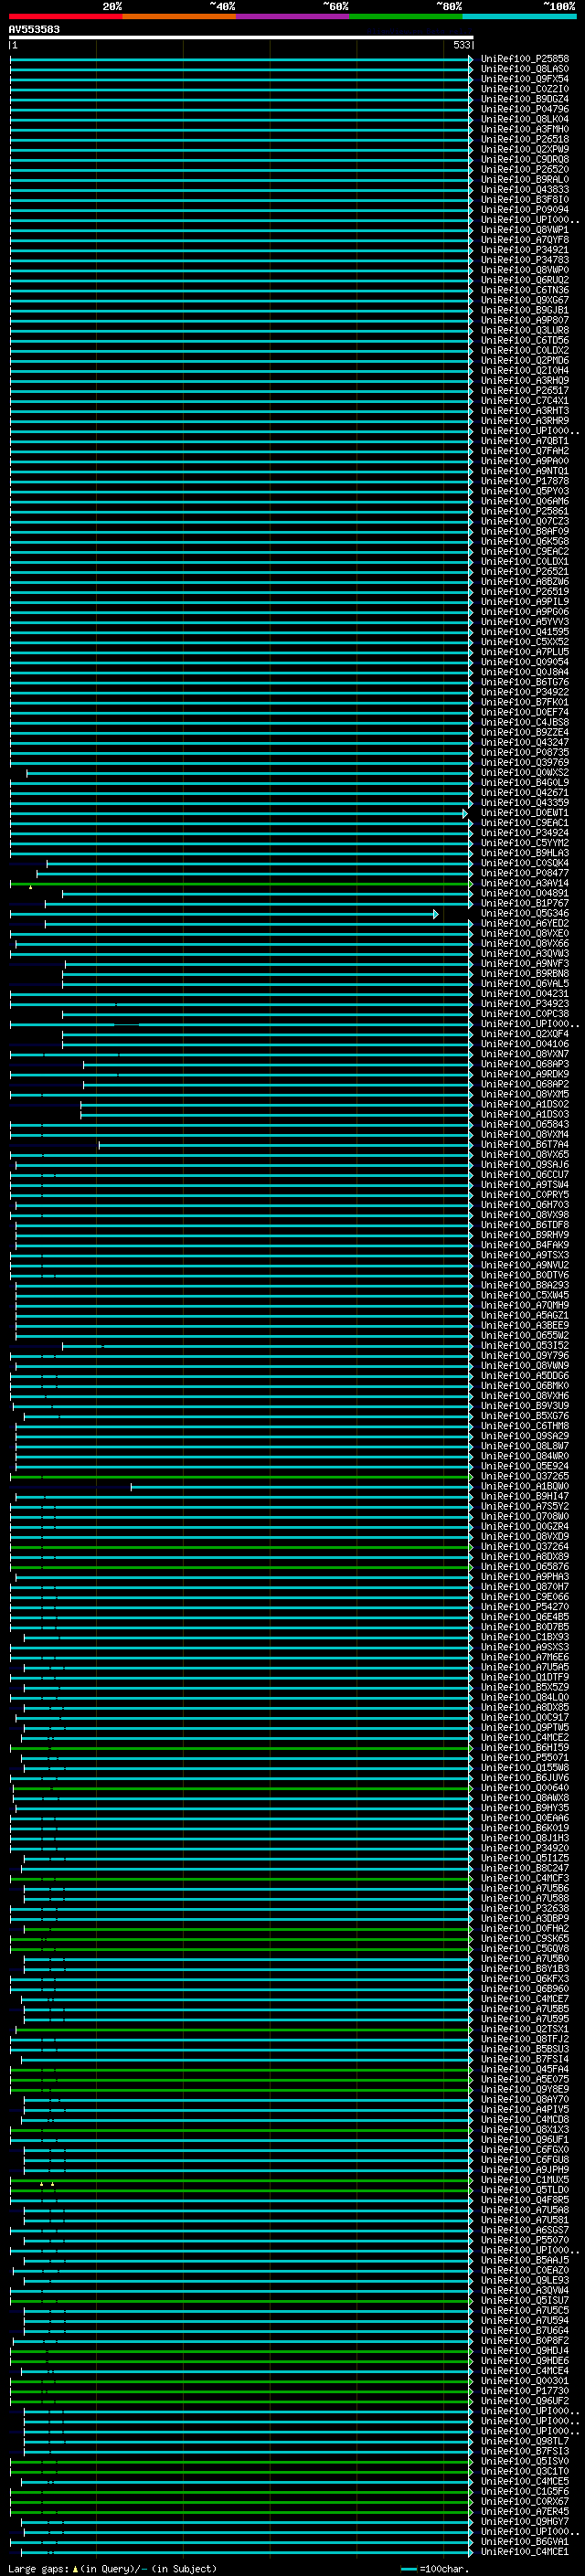Select label UniRef100_C0PC38
This screenshot has height=2576, width=585.
[524, 1014]
